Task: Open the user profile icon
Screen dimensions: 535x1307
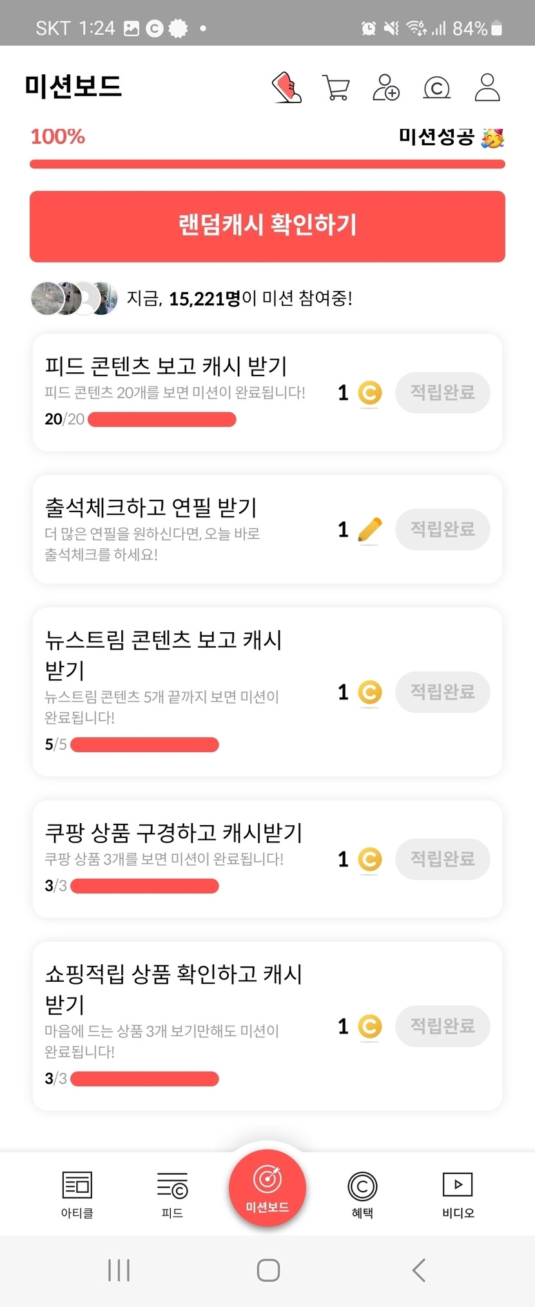Action: coord(487,88)
